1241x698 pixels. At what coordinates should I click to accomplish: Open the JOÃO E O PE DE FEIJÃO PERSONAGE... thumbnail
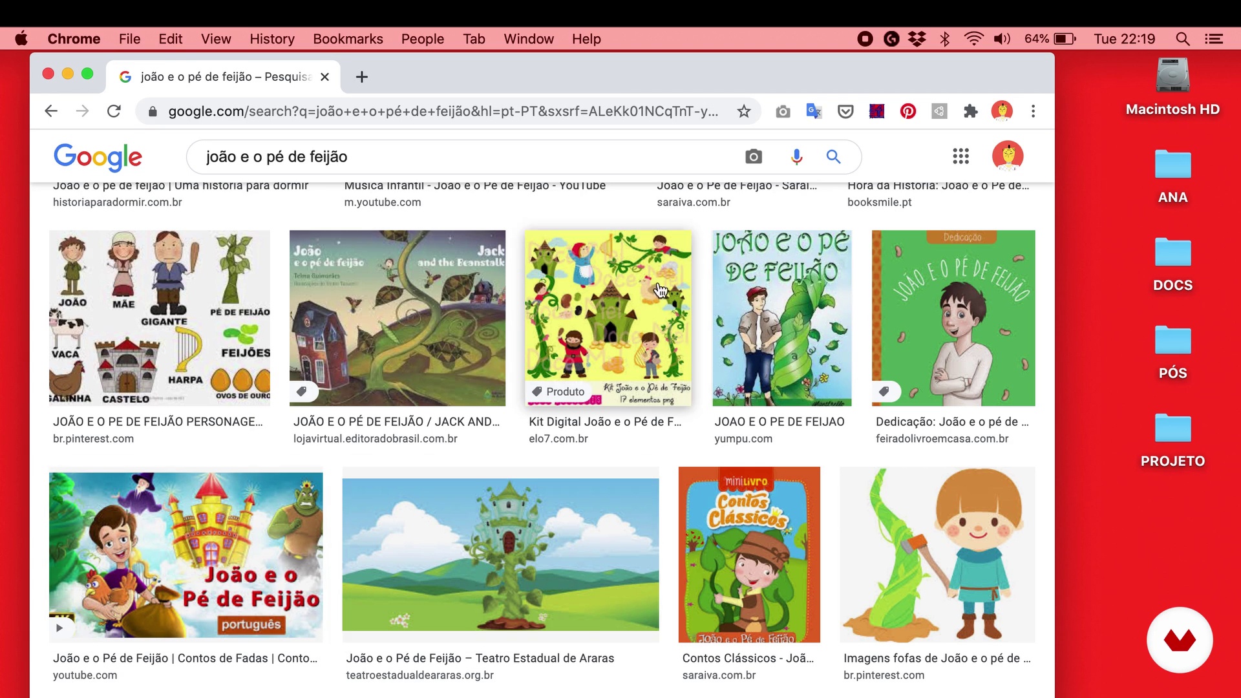coord(160,318)
